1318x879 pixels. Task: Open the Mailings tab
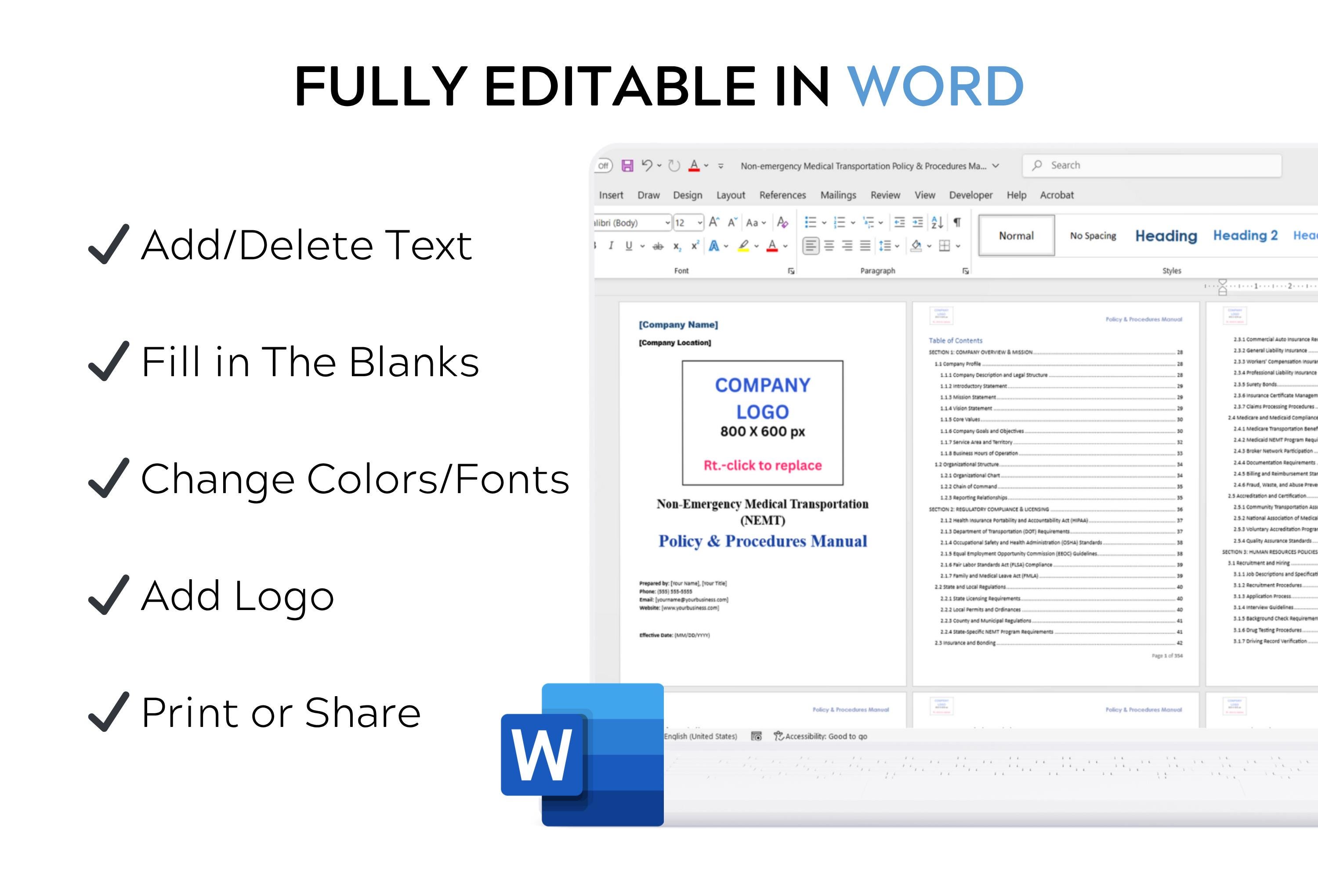838,195
